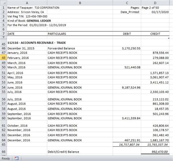Click the Page 2 of 50 cell
The width and height of the screenshot is (173, 161).
[155, 8]
